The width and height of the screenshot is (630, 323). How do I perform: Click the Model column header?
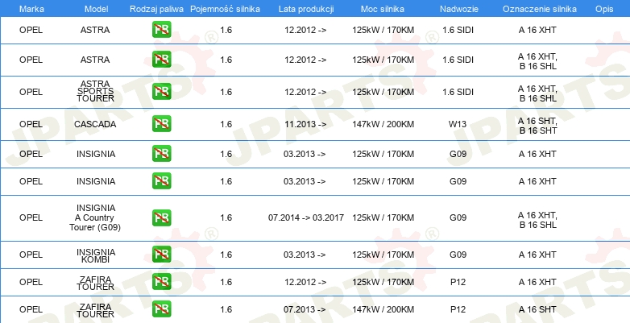tap(96, 9)
